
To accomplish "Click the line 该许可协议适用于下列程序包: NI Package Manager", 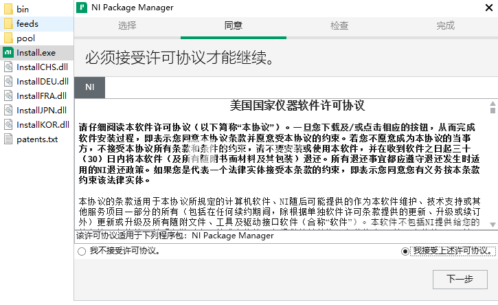I will coord(174,236).
